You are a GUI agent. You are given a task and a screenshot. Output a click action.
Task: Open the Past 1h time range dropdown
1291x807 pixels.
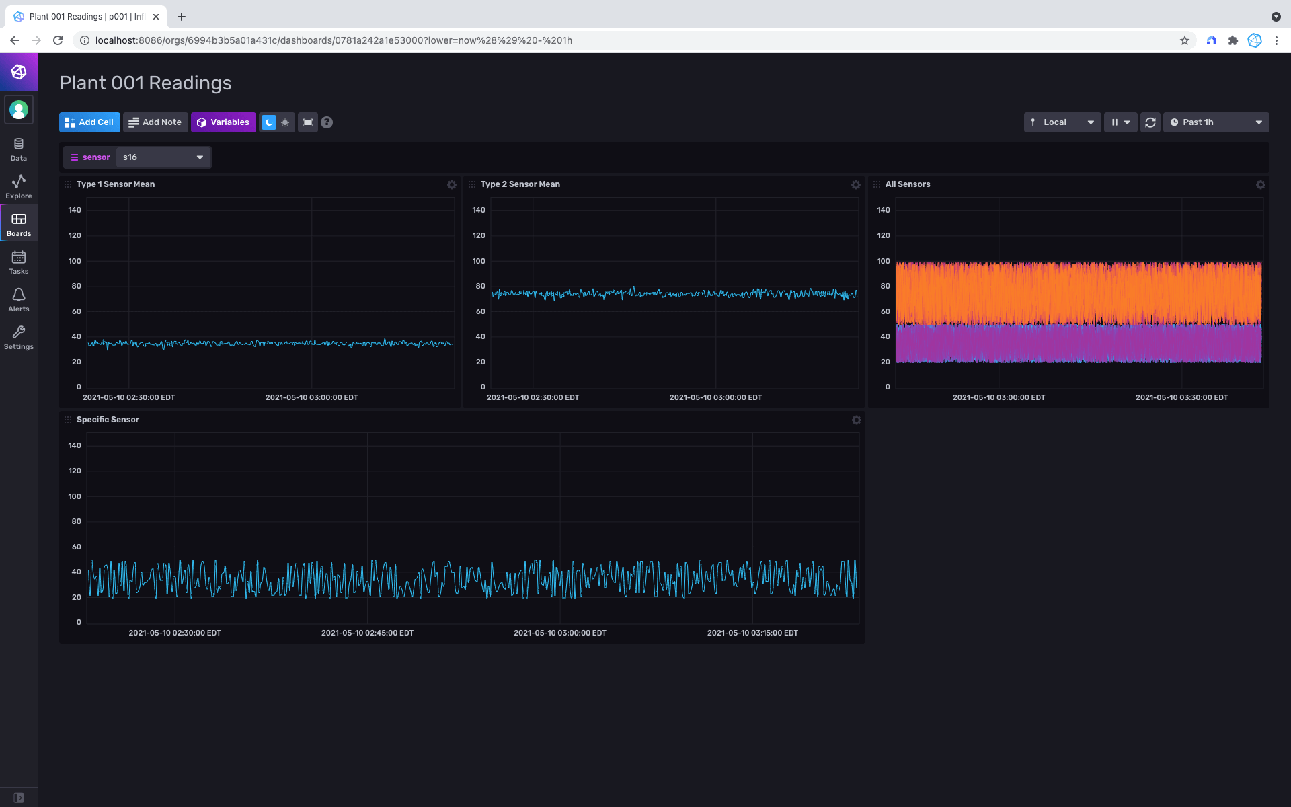click(1216, 122)
